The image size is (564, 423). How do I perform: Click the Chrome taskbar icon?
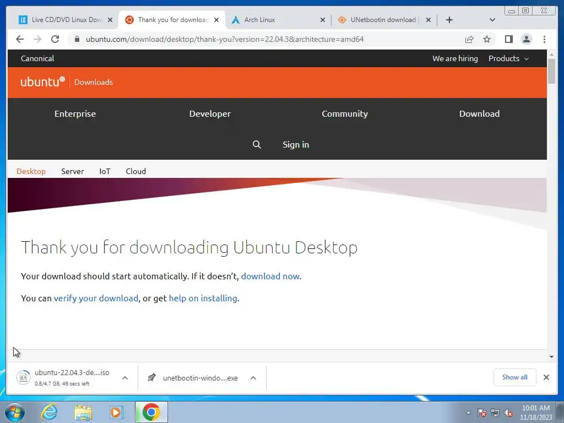pyautogui.click(x=151, y=412)
